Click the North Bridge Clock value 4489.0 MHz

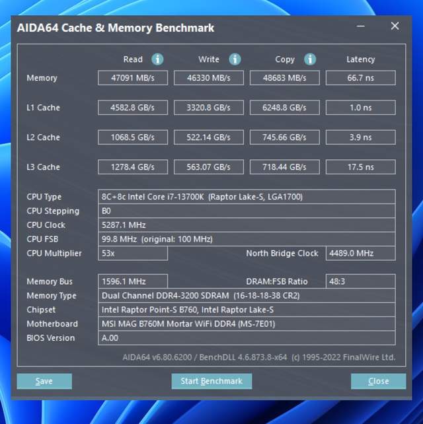tap(360, 254)
